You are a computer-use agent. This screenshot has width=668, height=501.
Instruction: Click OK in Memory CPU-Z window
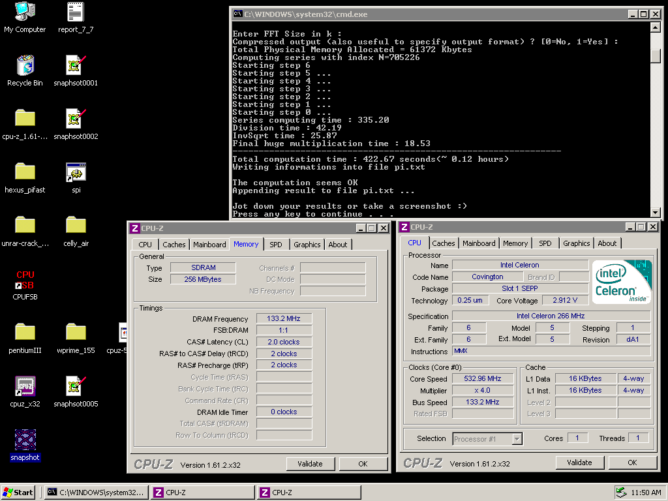point(363,464)
